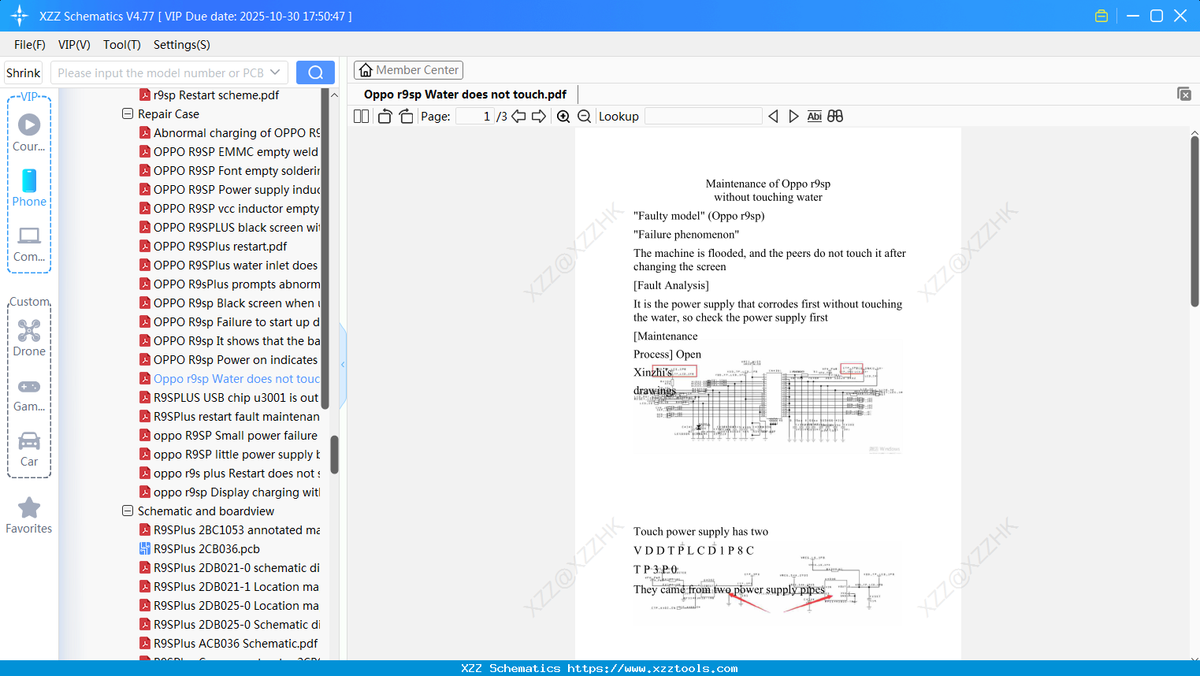This screenshot has height=676, width=1200.
Task: Open the Settings(S) menu
Action: 182,45
